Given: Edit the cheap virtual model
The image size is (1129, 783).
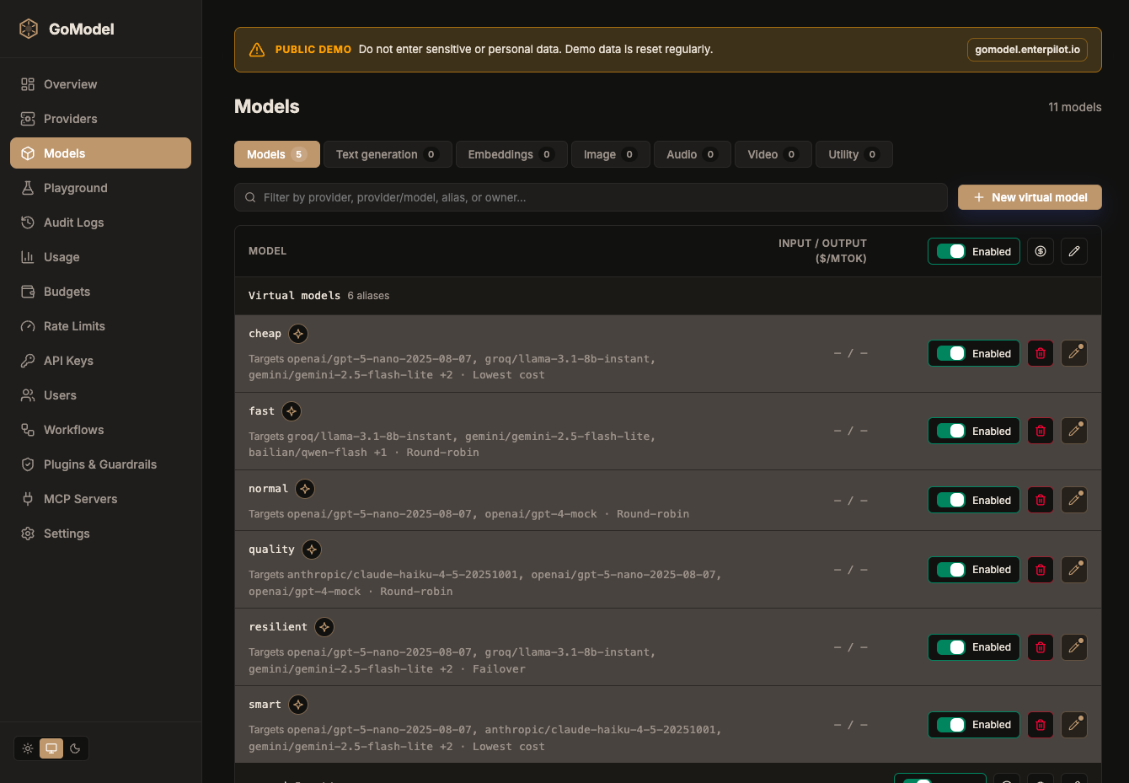Looking at the screenshot, I should pyautogui.click(x=1074, y=354).
